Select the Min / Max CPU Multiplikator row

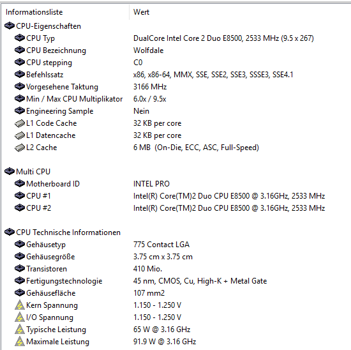(176, 98)
